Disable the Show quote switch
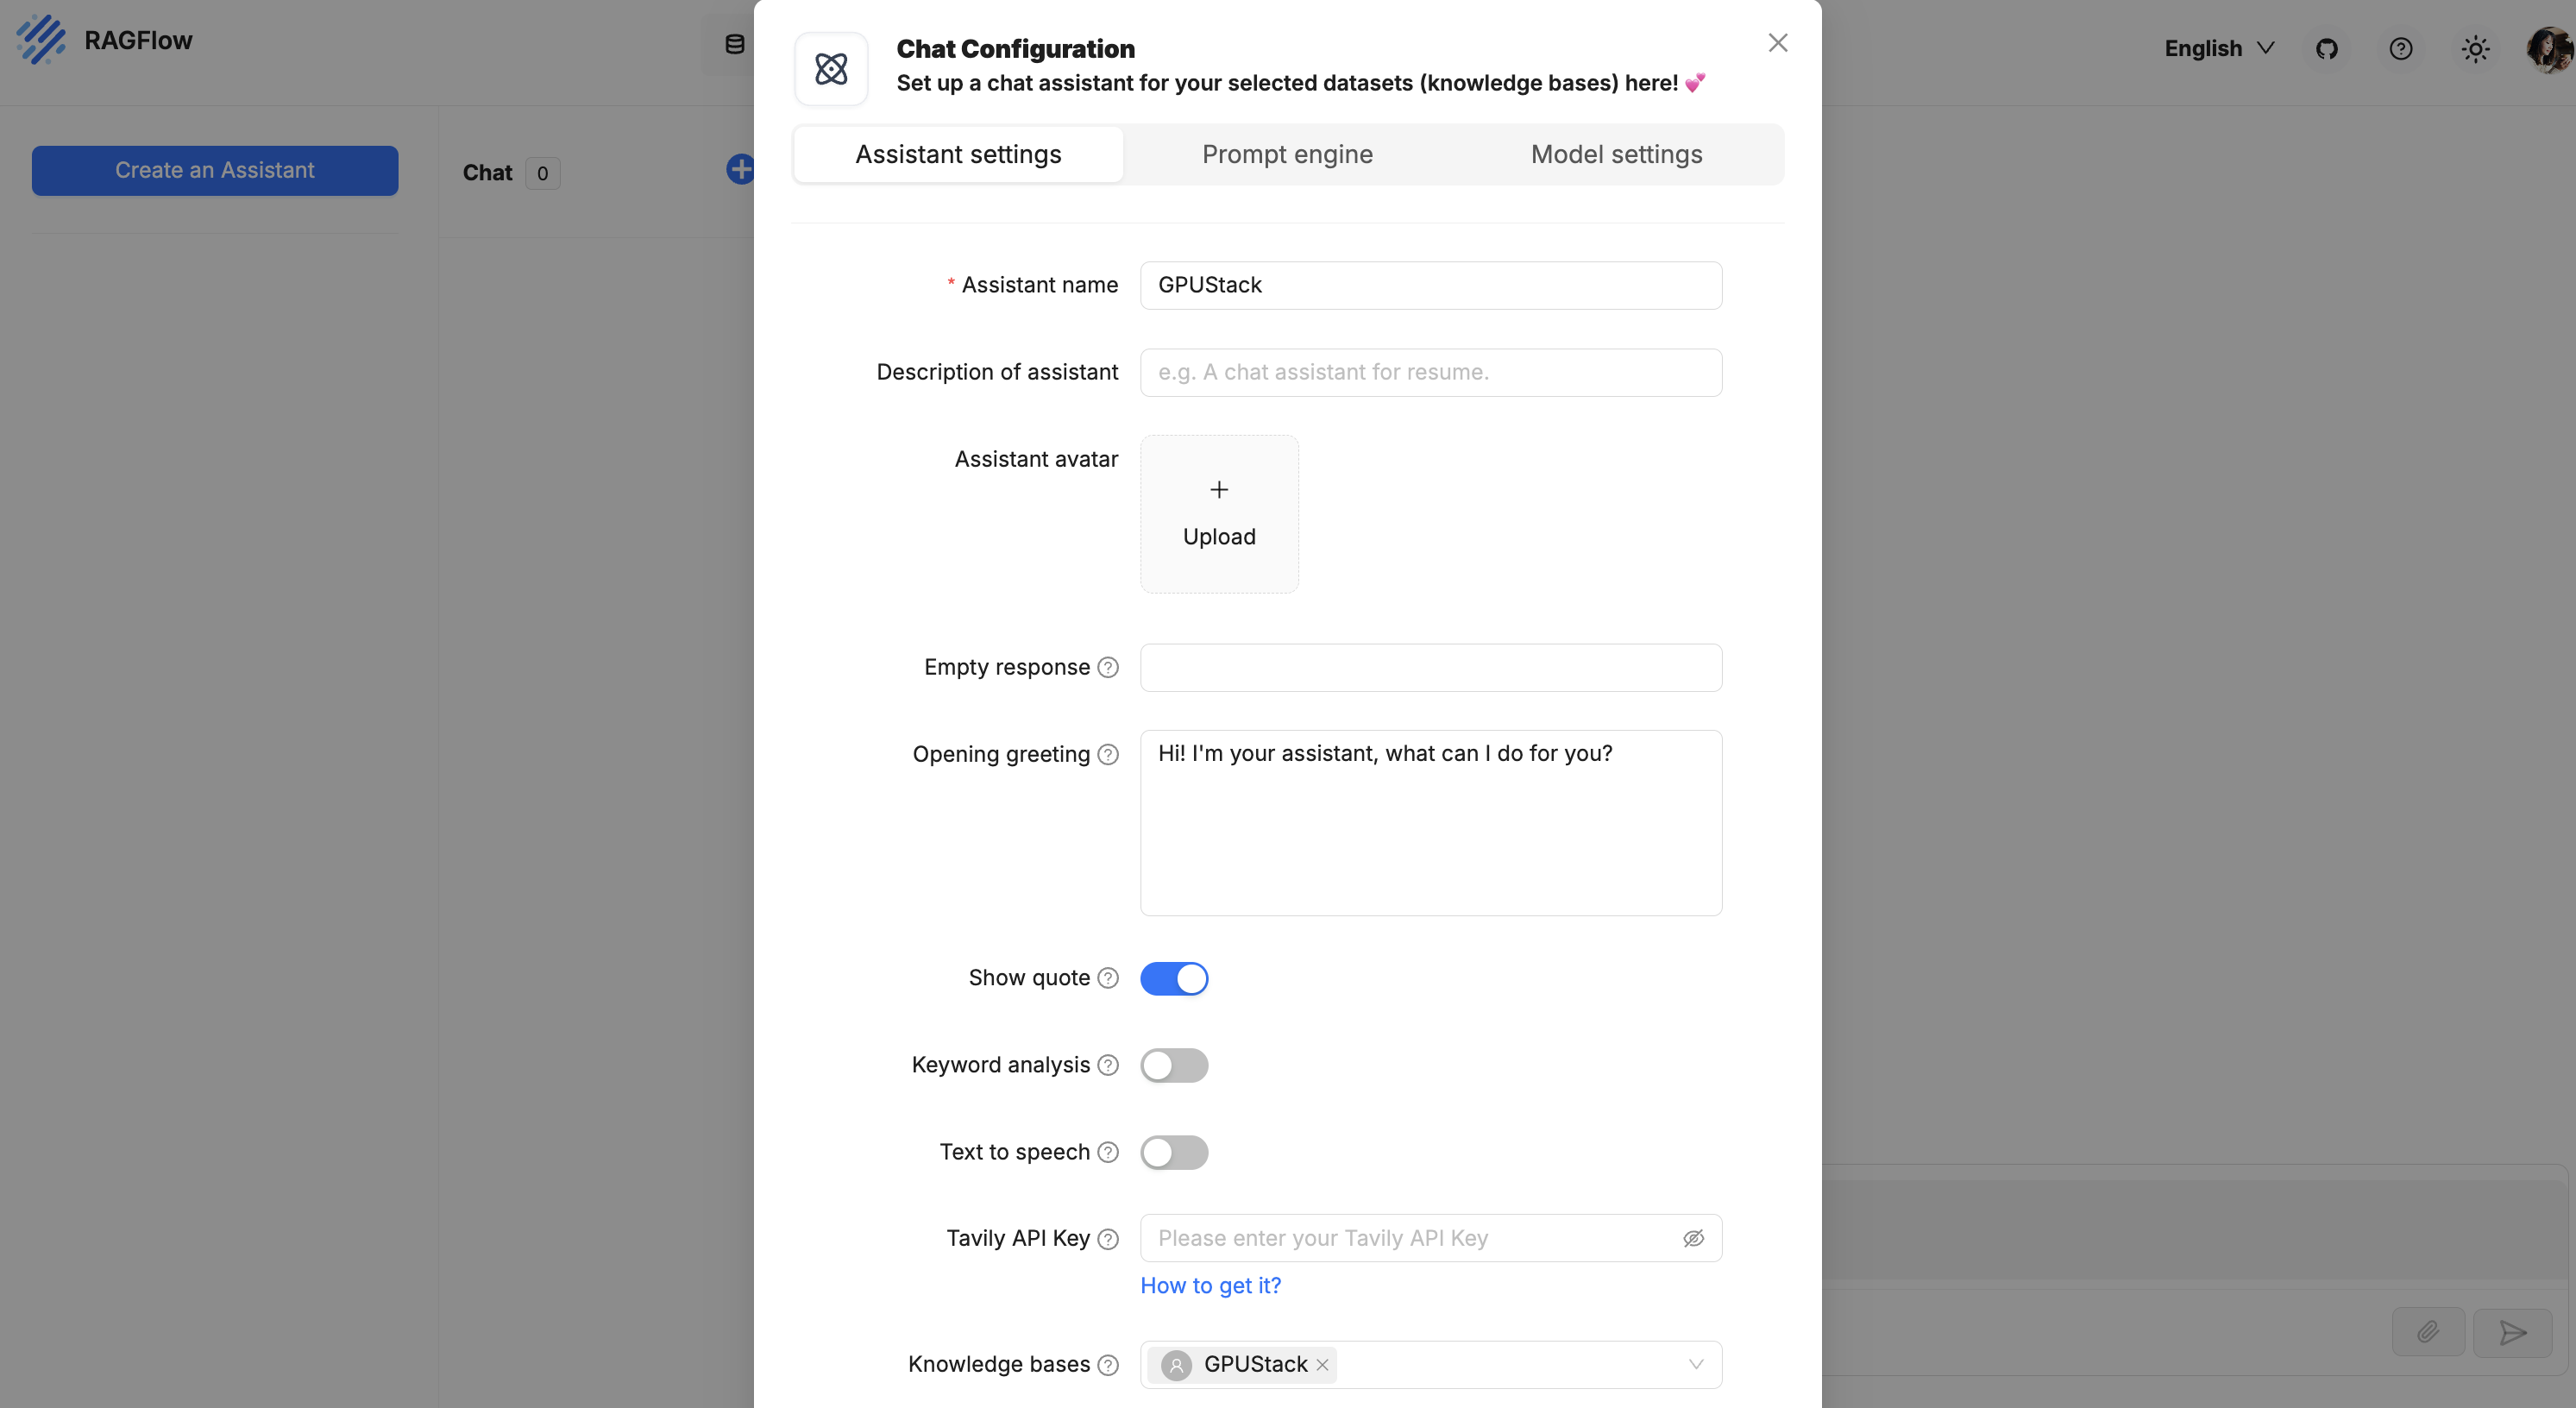The width and height of the screenshot is (2576, 1408). [x=1174, y=978]
